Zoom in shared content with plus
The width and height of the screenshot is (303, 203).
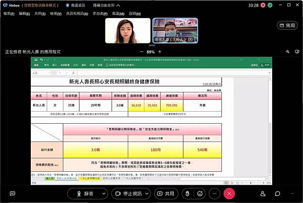click(160, 52)
